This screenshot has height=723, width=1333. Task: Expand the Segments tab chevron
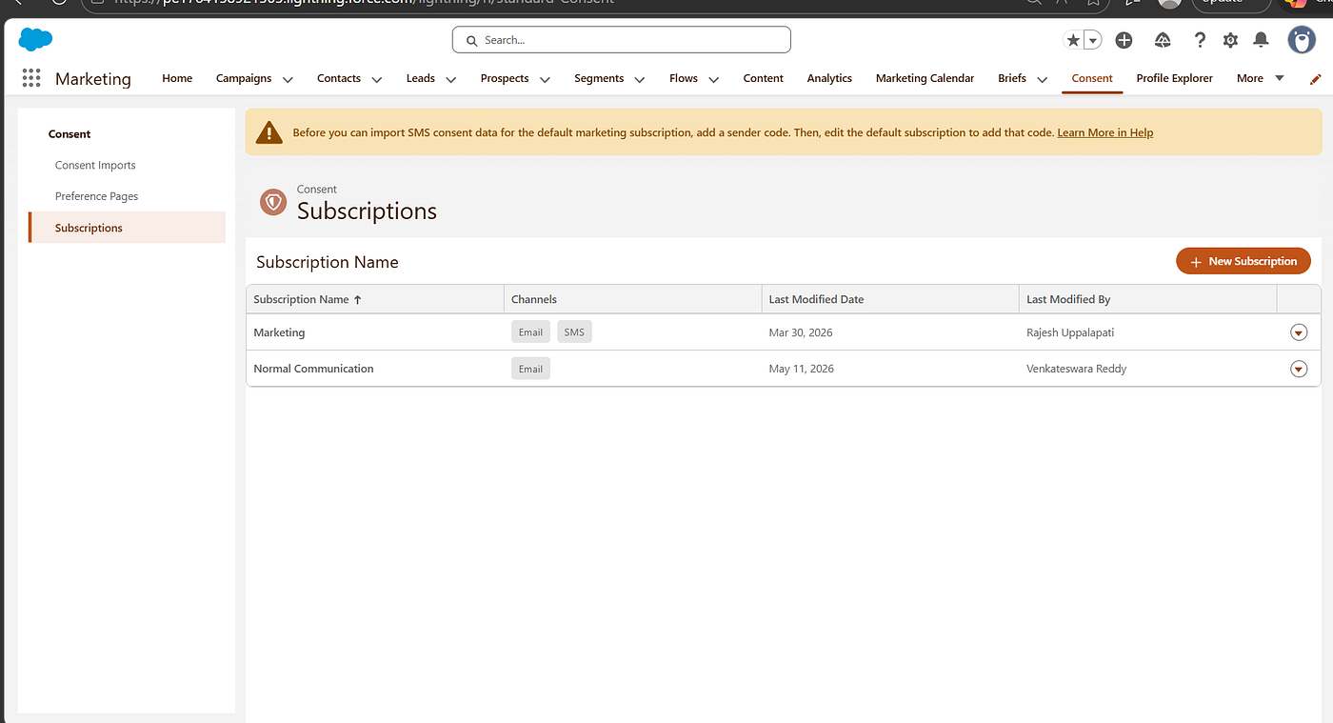coord(639,79)
